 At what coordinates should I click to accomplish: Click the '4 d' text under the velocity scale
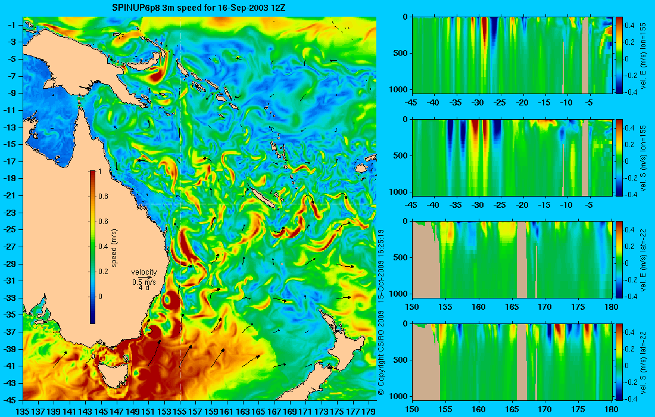coord(144,288)
